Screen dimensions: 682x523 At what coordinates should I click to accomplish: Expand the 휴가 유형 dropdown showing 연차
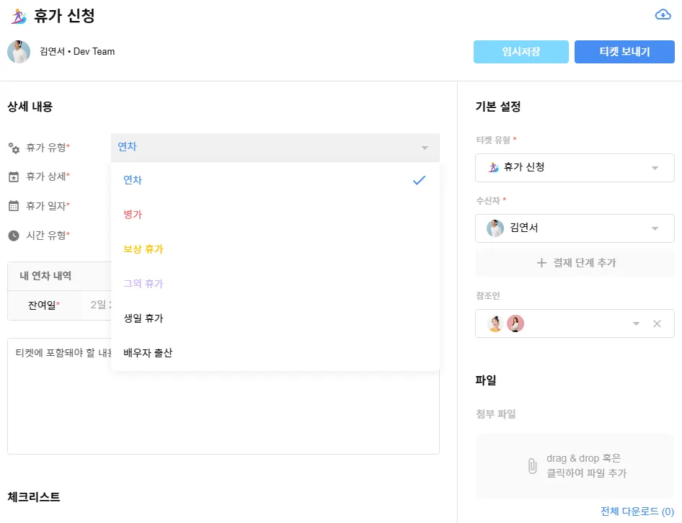pos(275,147)
